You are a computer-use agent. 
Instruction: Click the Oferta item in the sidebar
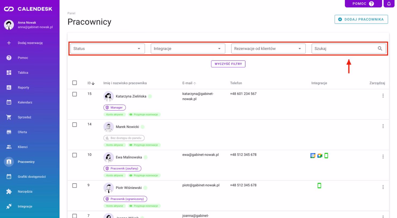(30, 132)
